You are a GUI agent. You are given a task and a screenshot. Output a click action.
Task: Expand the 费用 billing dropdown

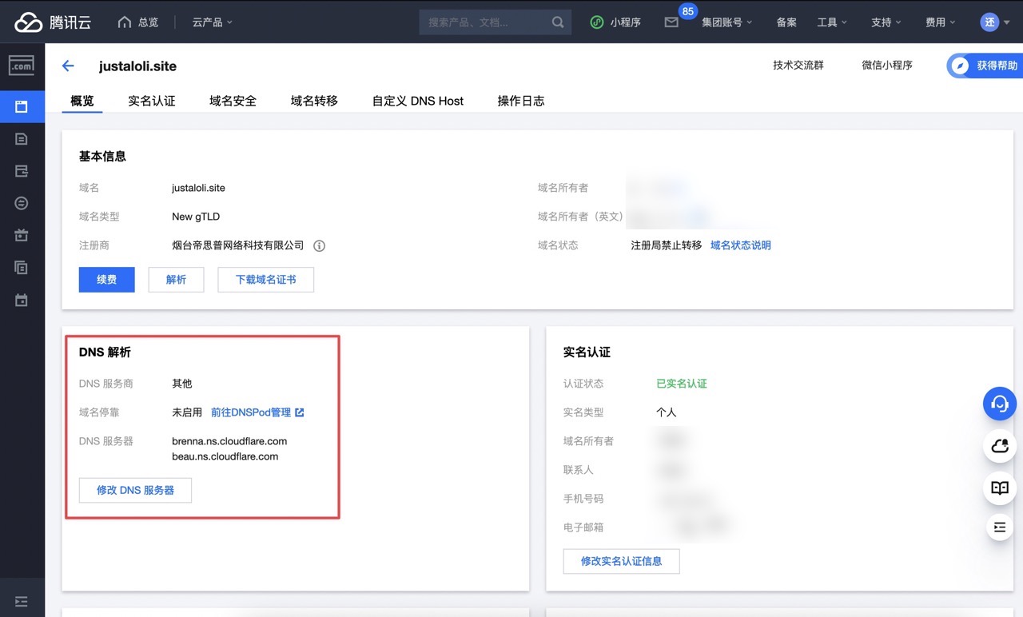[941, 22]
